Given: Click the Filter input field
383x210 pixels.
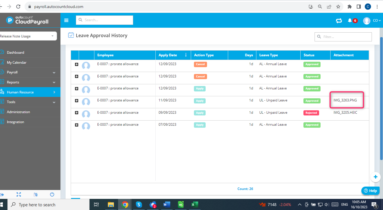Looking at the screenshot, I should coord(343,37).
